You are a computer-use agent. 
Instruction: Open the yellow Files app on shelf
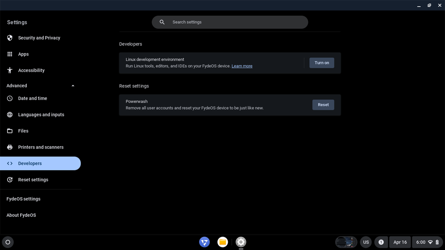tap(222, 242)
